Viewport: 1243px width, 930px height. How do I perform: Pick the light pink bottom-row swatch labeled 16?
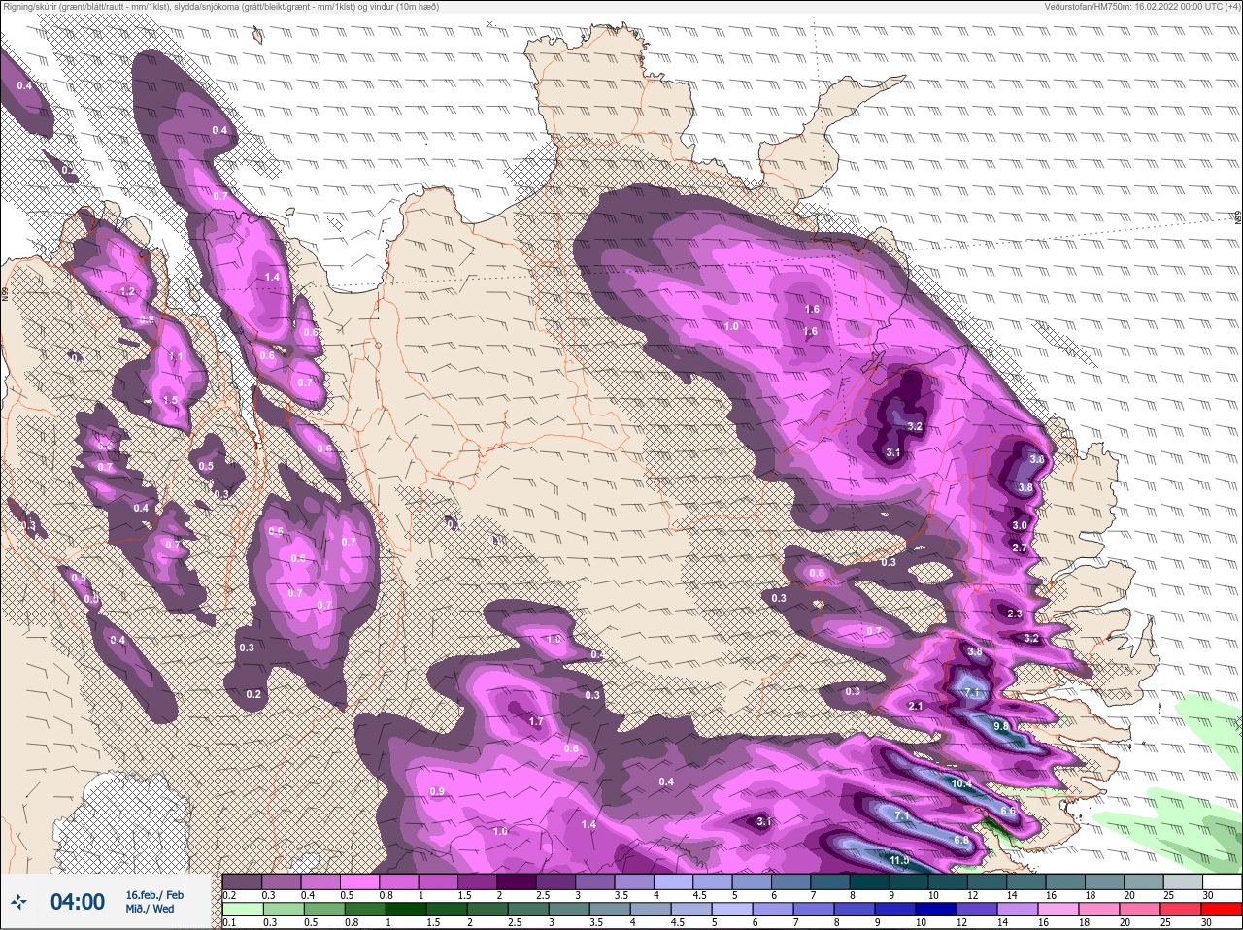1060,909
